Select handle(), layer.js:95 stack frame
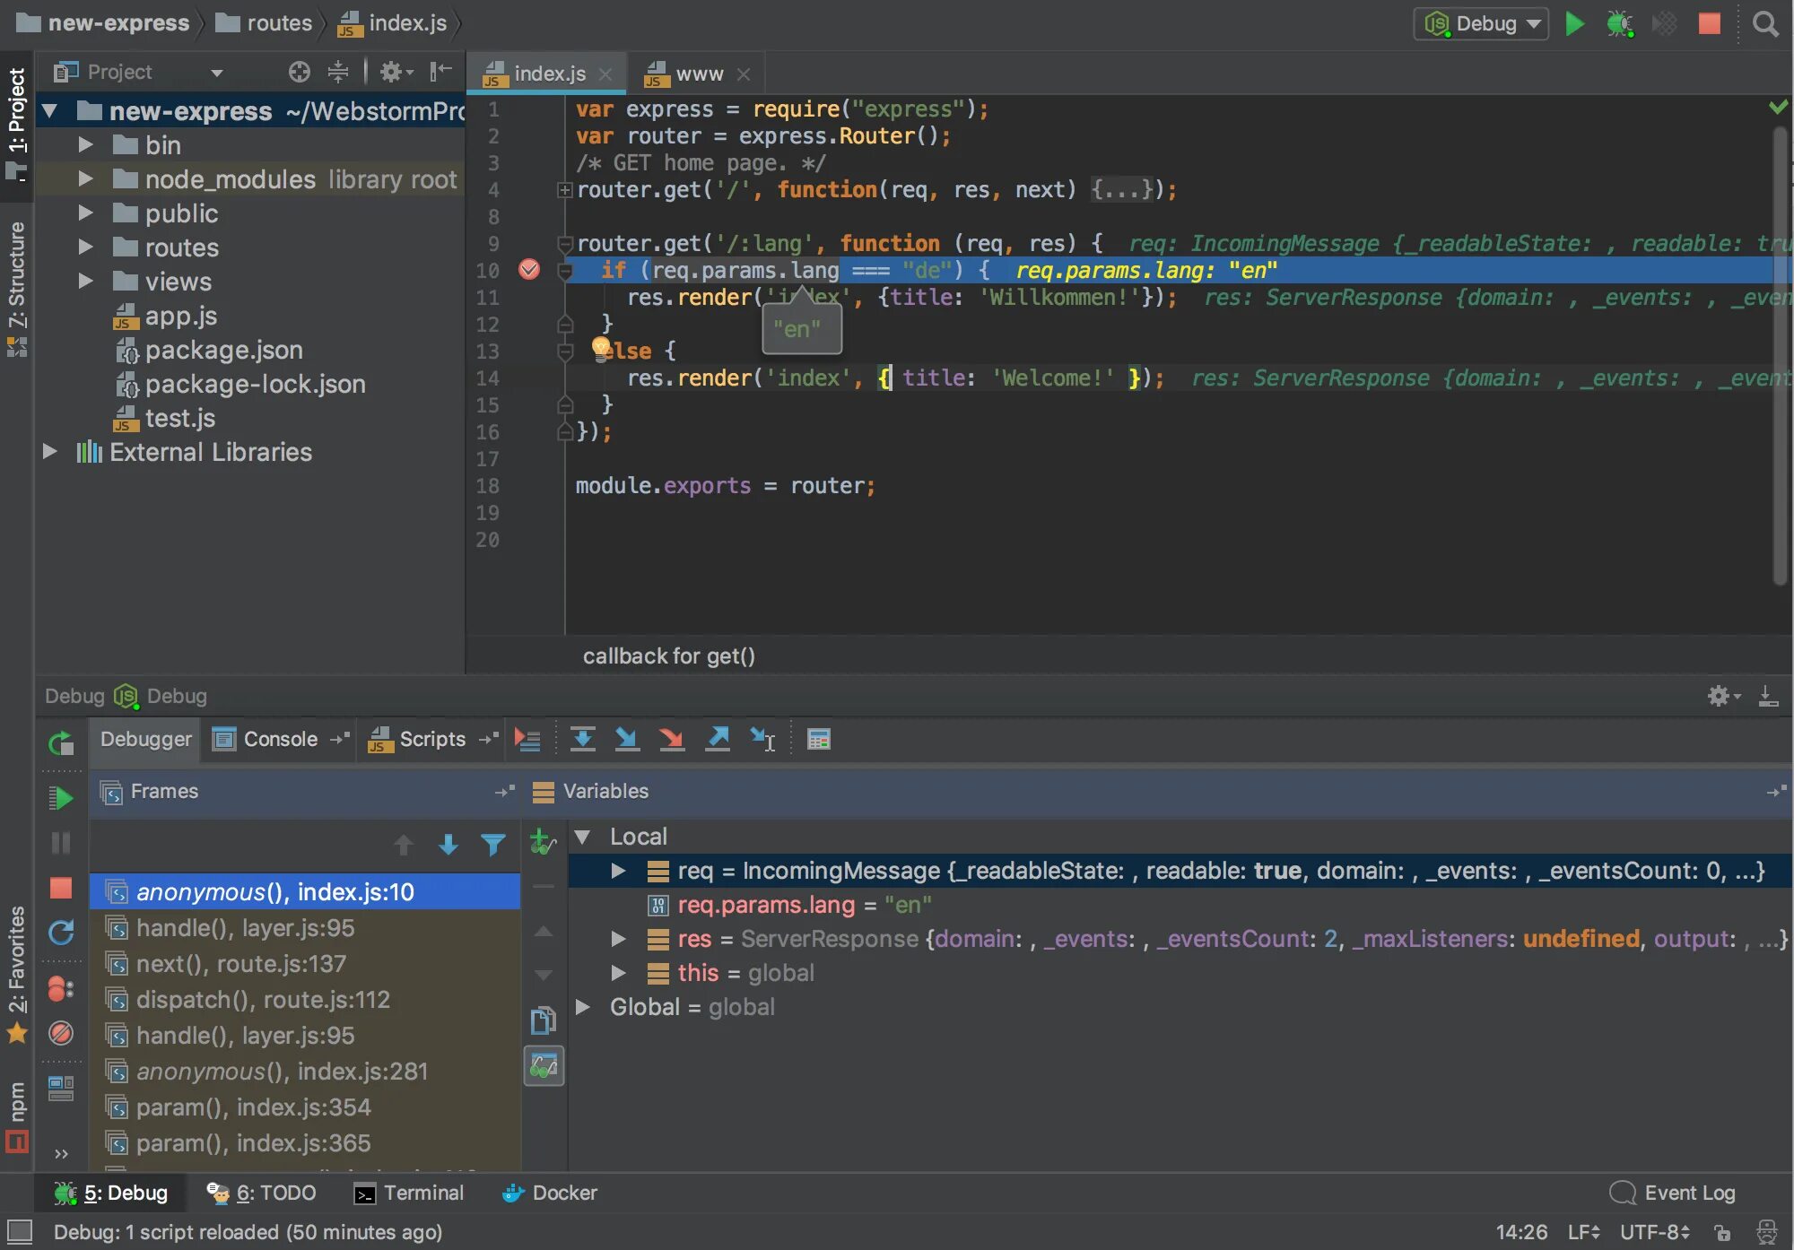This screenshot has width=1794, height=1250. tap(245, 928)
